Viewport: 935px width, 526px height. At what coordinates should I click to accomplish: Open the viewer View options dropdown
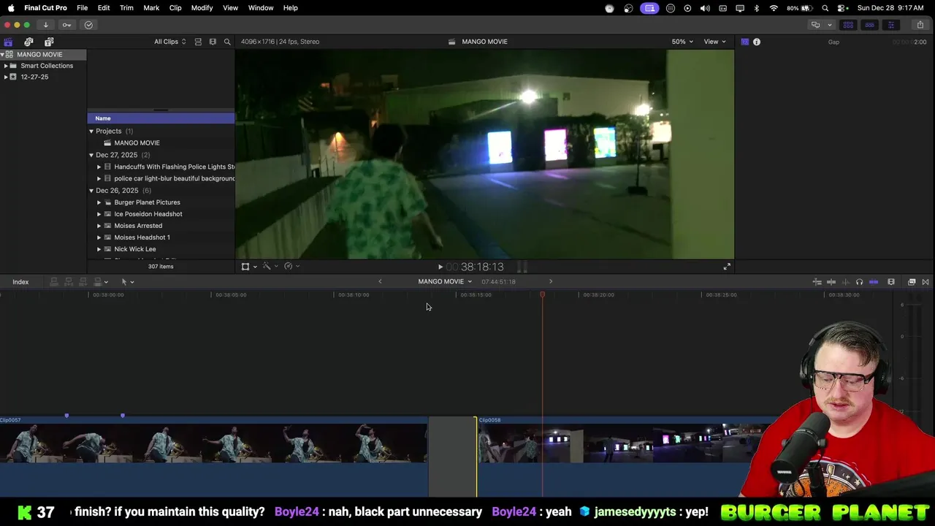(714, 42)
